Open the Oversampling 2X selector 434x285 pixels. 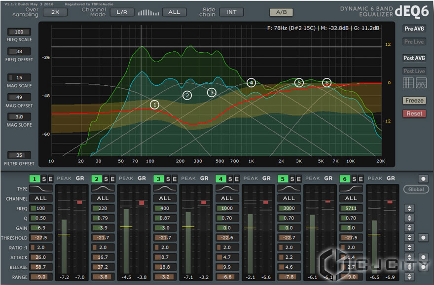[55, 12]
